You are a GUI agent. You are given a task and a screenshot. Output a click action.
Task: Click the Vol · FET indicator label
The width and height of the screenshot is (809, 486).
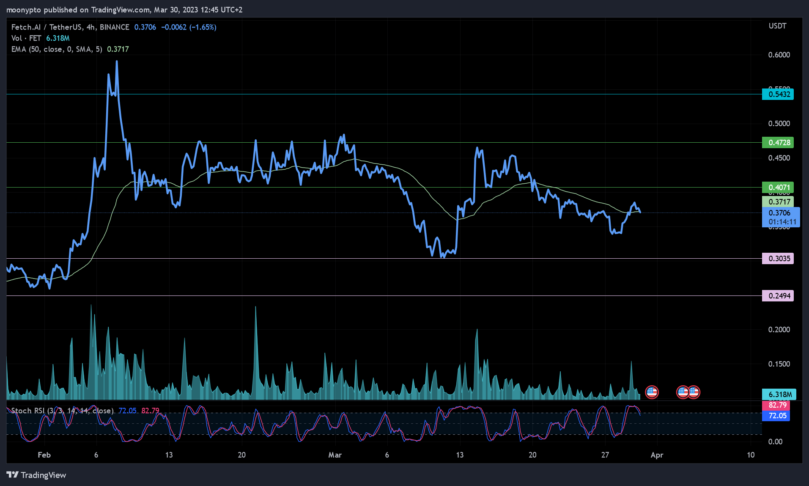tap(26, 38)
